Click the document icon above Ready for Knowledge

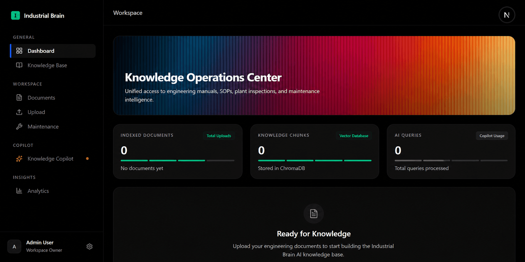pyautogui.click(x=314, y=214)
